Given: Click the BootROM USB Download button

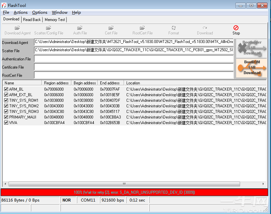Looking at the screenshot, I should [252, 68].
